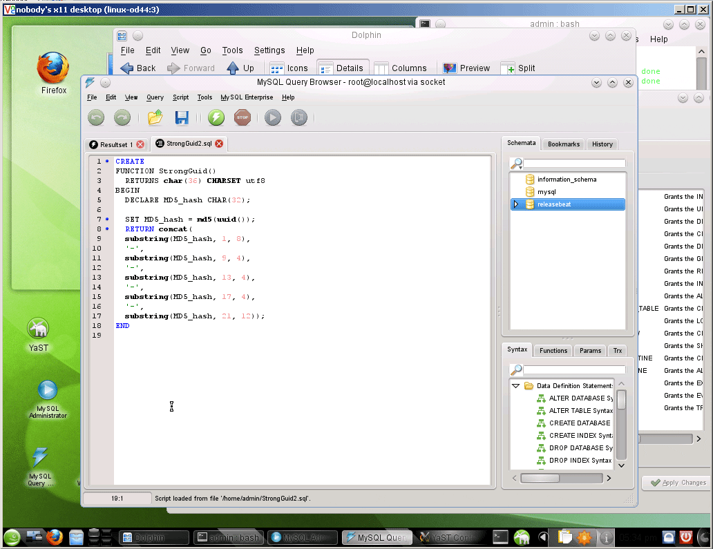Open MySQL Enterprise menu
713x549 pixels.
click(247, 97)
